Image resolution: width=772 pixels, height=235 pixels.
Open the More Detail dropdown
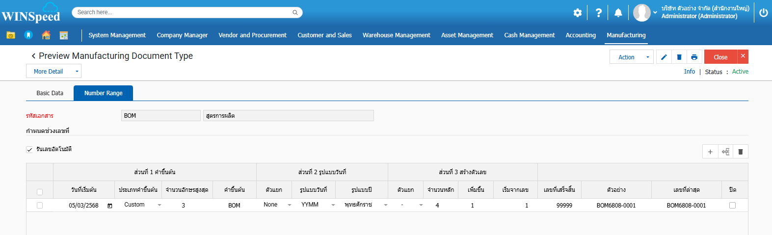click(x=53, y=72)
